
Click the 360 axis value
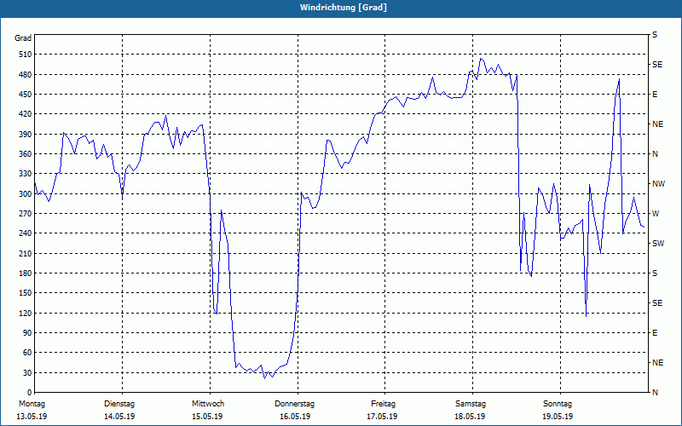pos(26,154)
